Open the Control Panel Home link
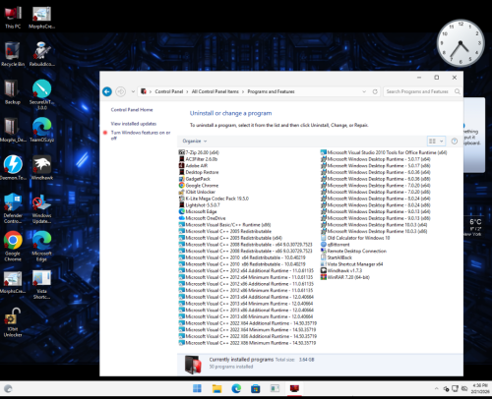492x399 pixels. point(132,110)
